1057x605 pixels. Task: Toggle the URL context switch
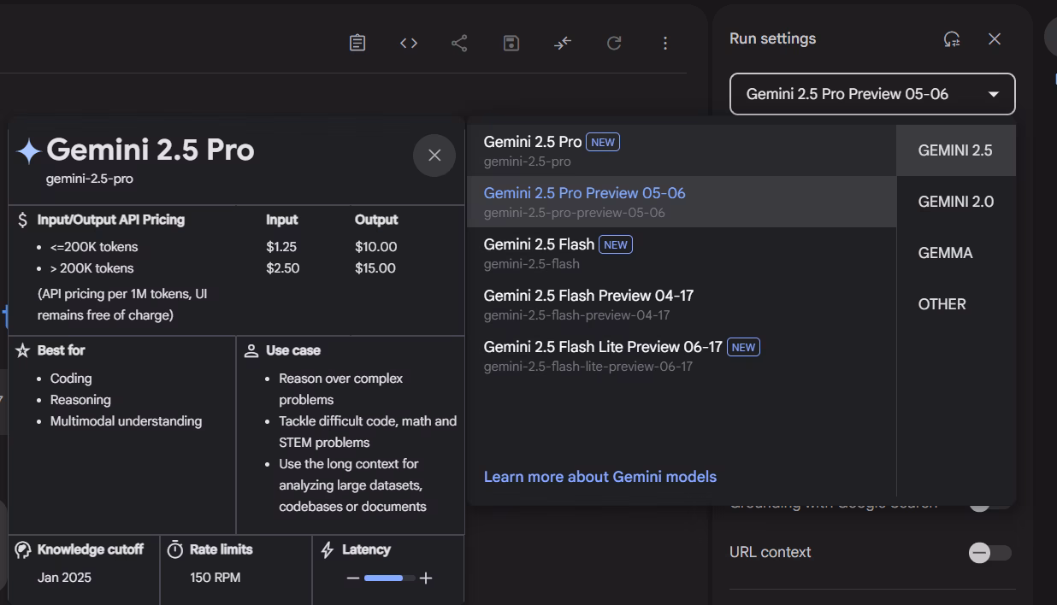(990, 553)
